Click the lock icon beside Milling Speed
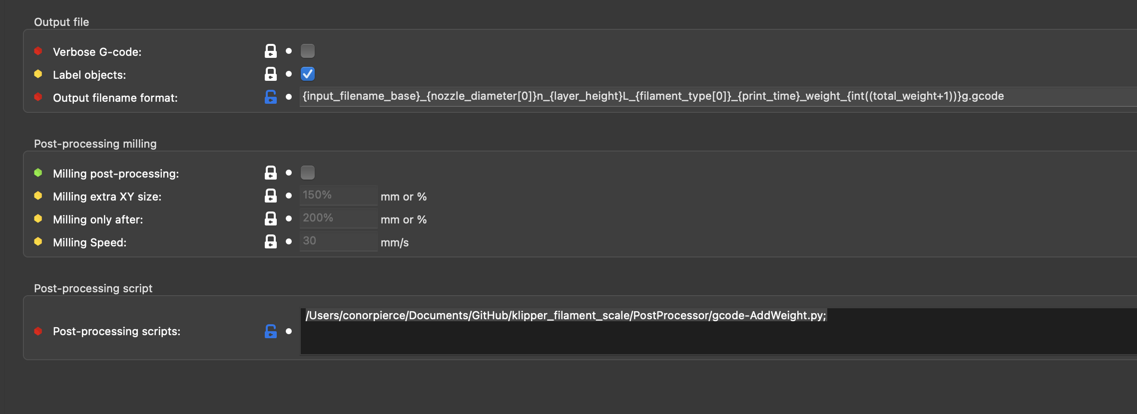This screenshot has width=1137, height=414. coord(270,241)
